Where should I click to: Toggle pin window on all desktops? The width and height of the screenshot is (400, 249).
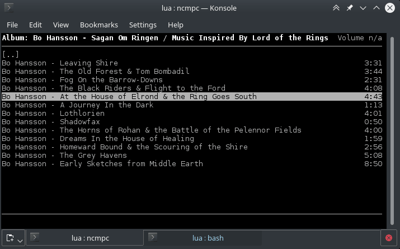(350, 8)
